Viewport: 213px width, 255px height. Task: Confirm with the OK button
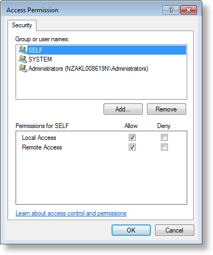[x=131, y=230]
